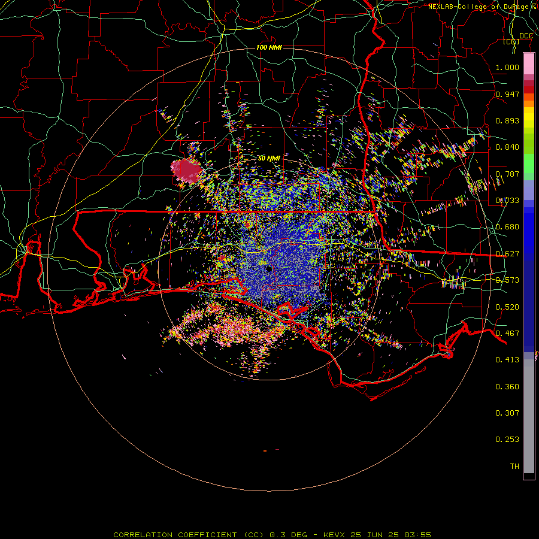539x539 pixels.
Task: Click the Correlation Coefficient KEVX caption text
Action: pos(272,535)
